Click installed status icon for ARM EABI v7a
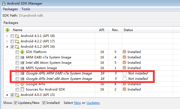180x109 pixels. pyautogui.click(x=125, y=57)
